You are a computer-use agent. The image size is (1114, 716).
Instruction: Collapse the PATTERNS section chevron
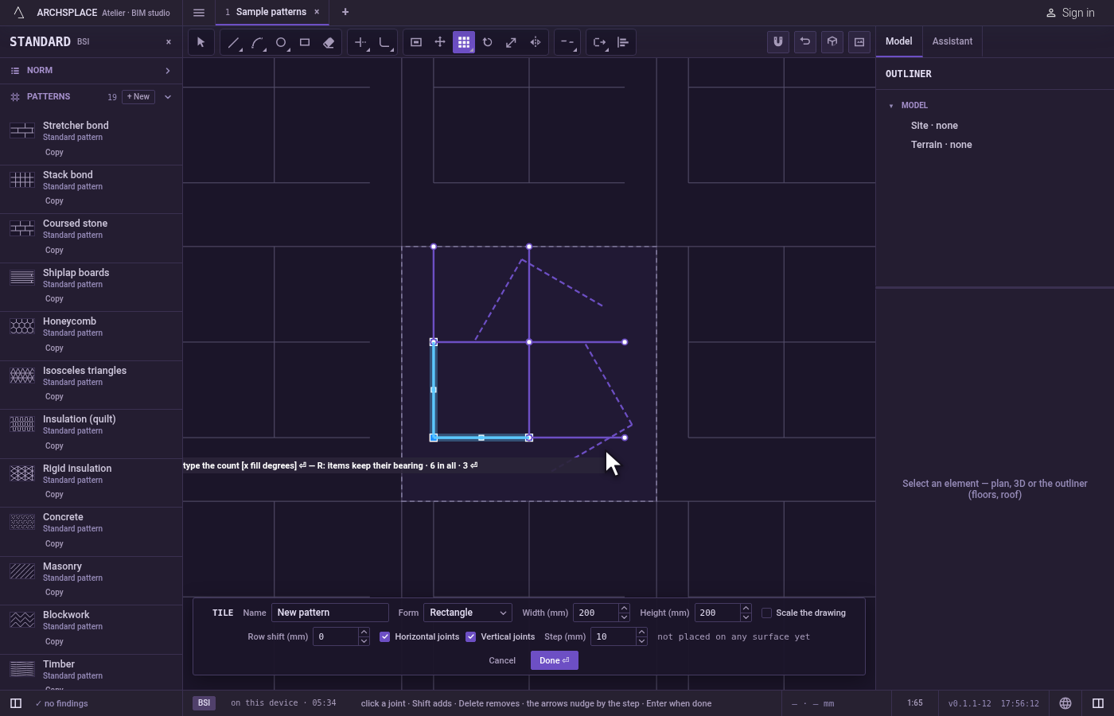(x=168, y=97)
